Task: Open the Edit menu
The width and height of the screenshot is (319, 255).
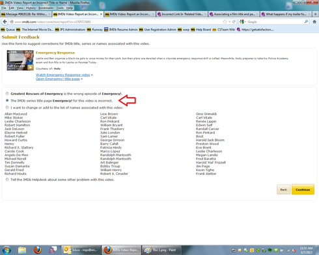Action: tap(12, 8)
